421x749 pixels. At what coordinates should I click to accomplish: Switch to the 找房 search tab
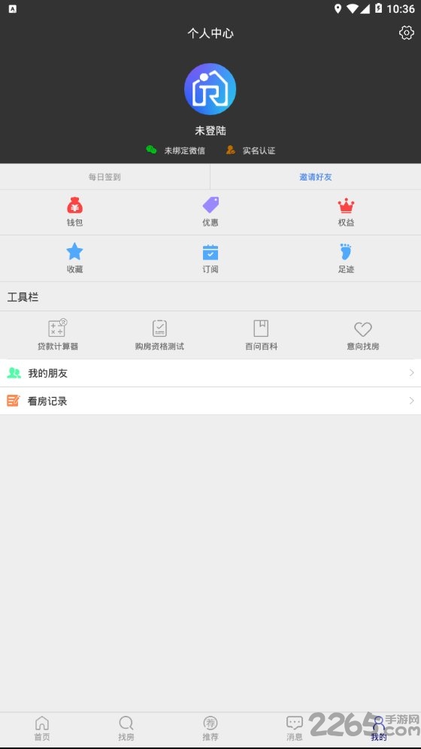[126, 729]
